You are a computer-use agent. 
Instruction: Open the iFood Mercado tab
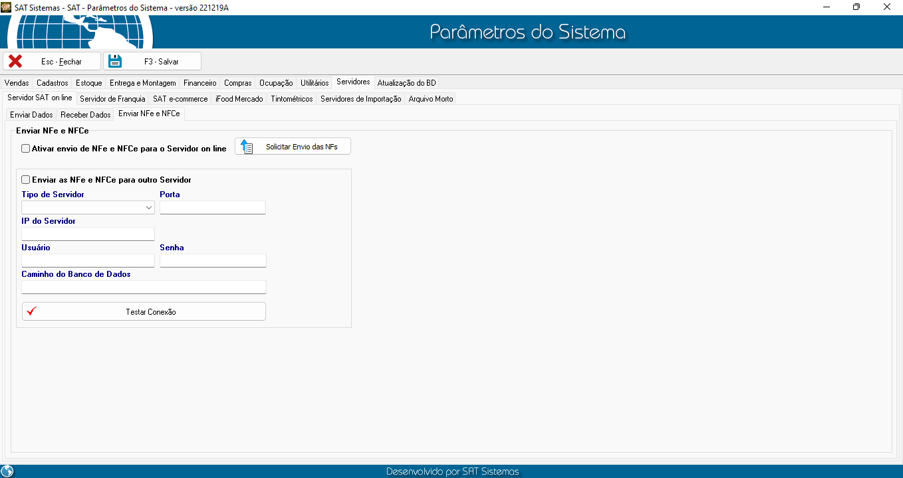pos(239,99)
